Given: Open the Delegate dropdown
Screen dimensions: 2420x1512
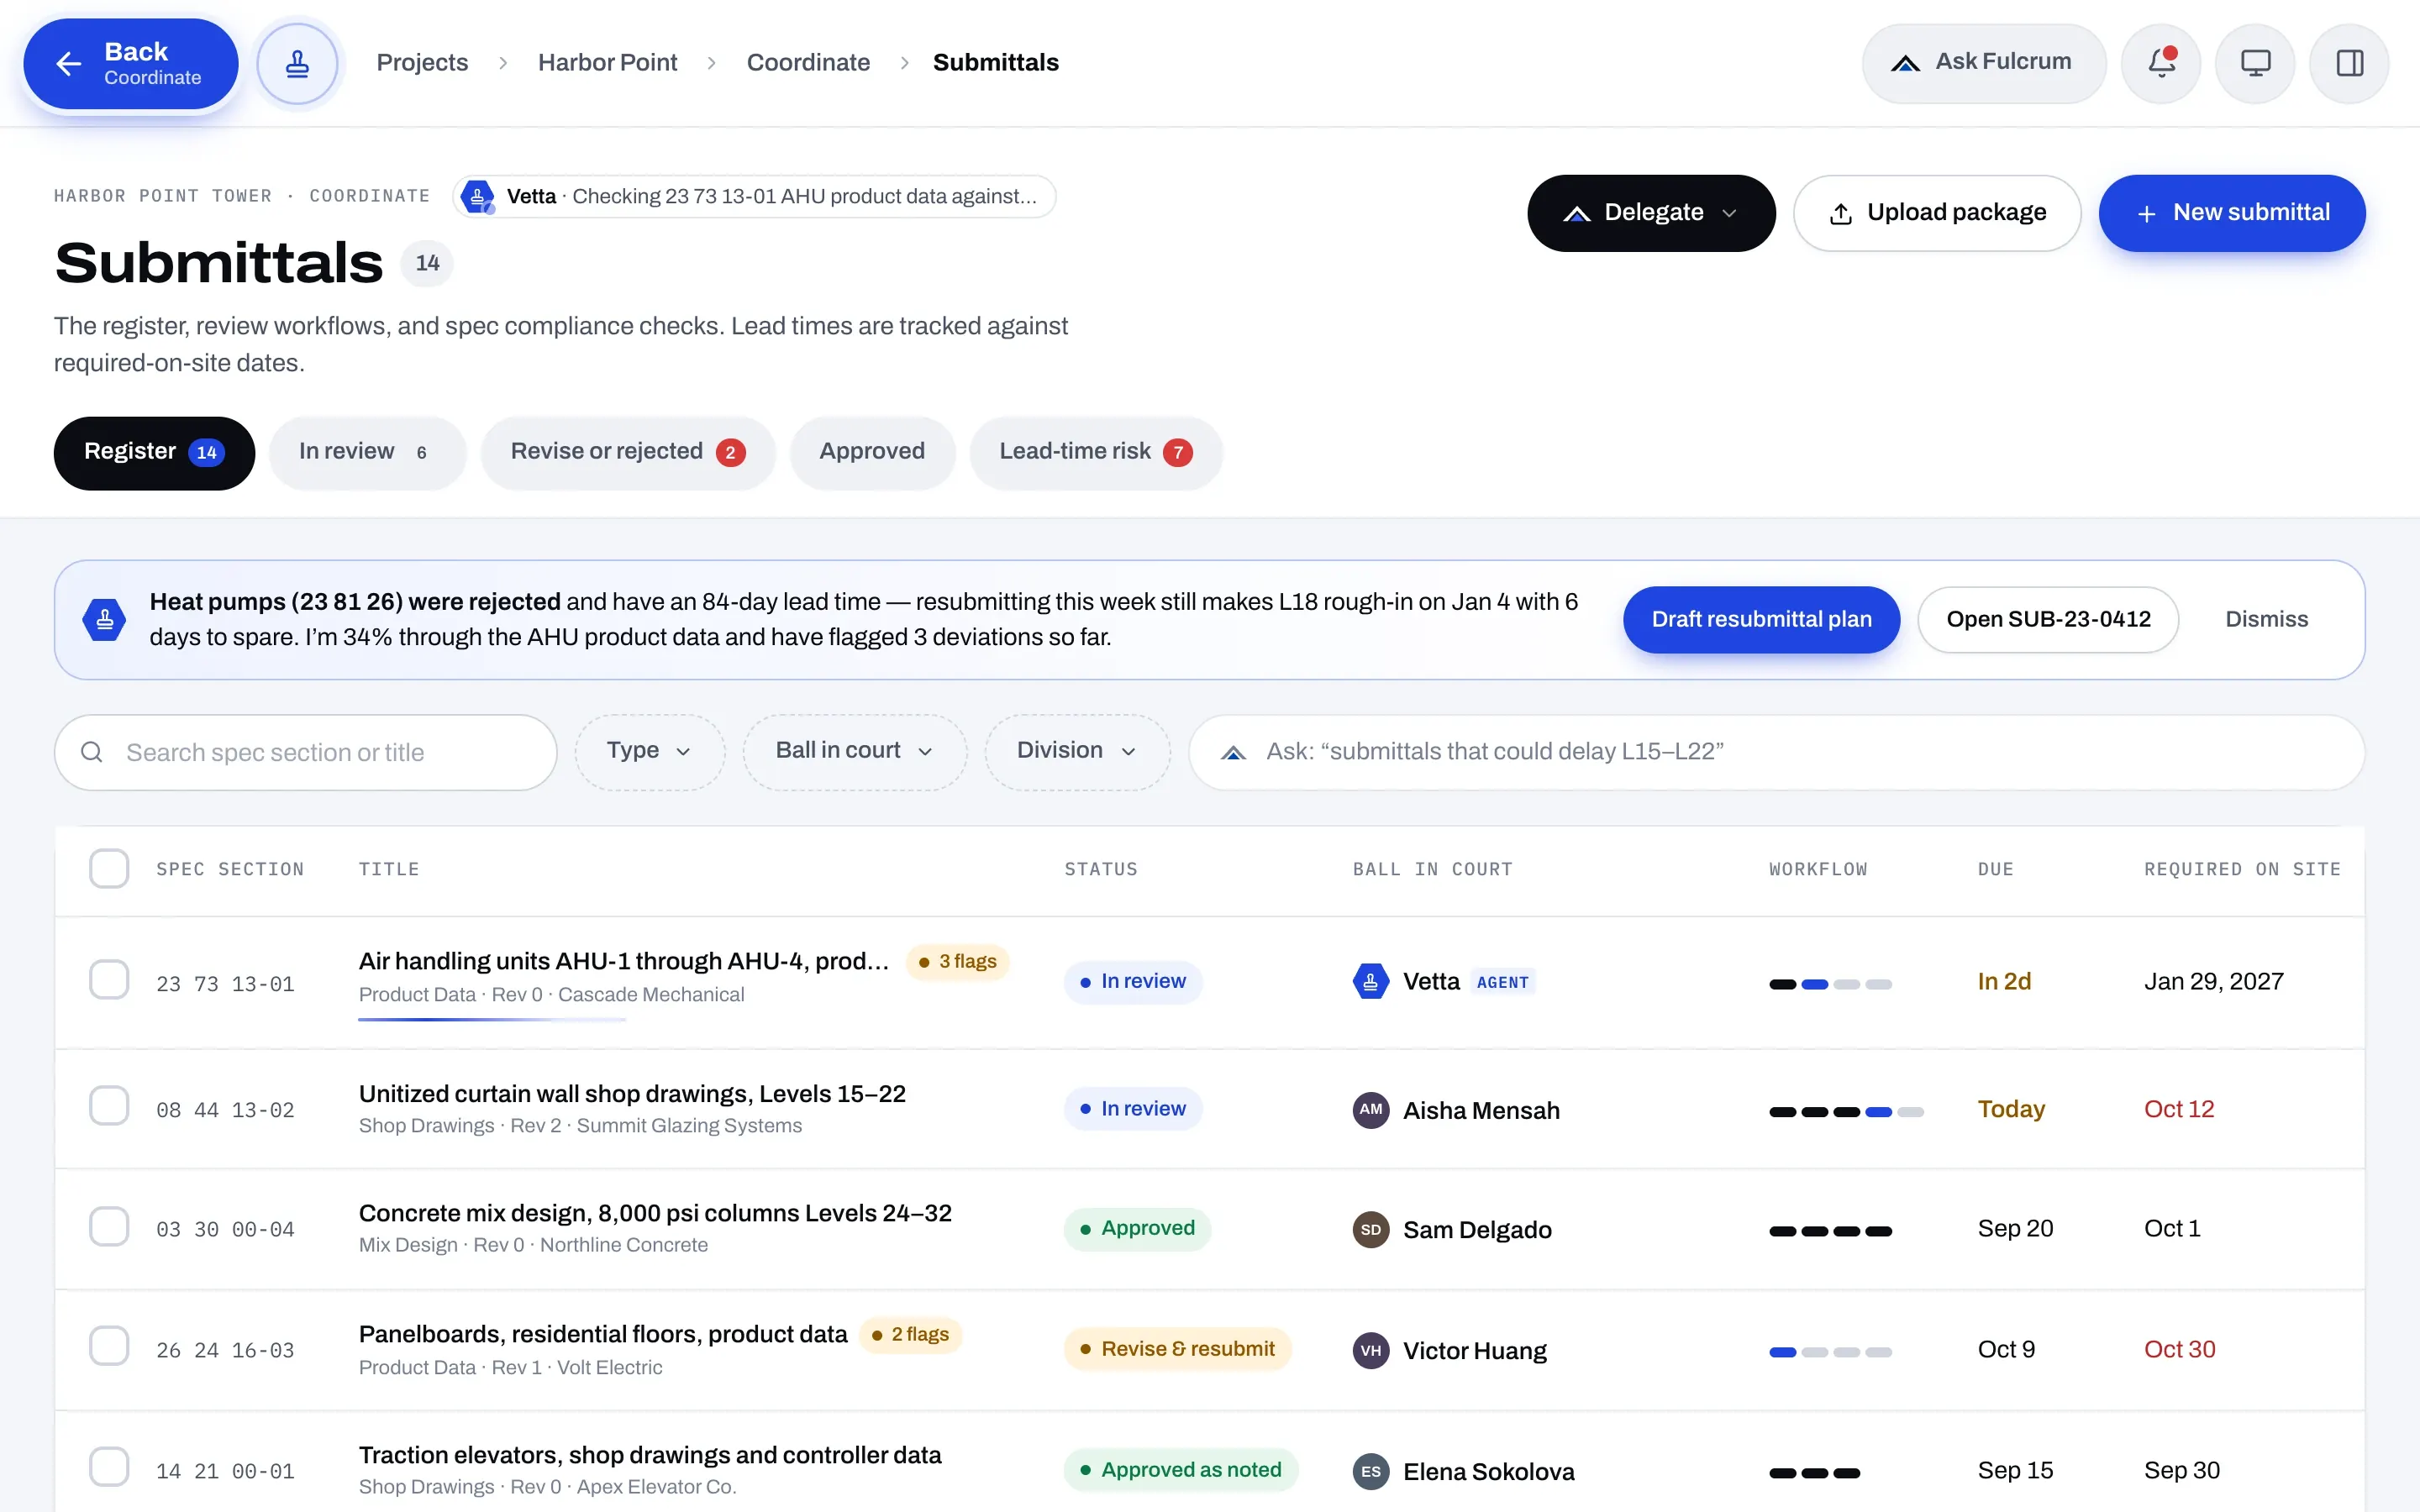Looking at the screenshot, I should (1651, 213).
